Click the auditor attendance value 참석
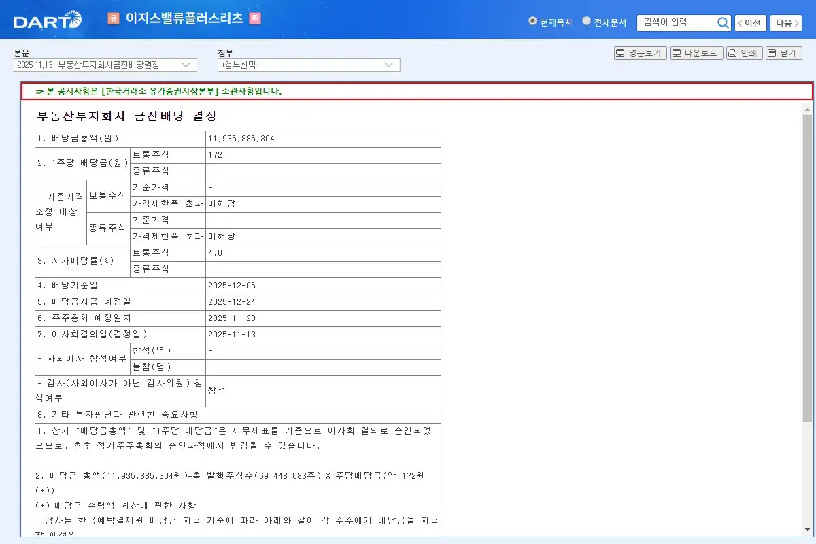 [216, 391]
